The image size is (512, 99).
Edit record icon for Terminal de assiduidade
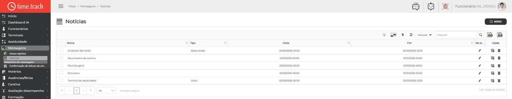(x=493, y=80)
